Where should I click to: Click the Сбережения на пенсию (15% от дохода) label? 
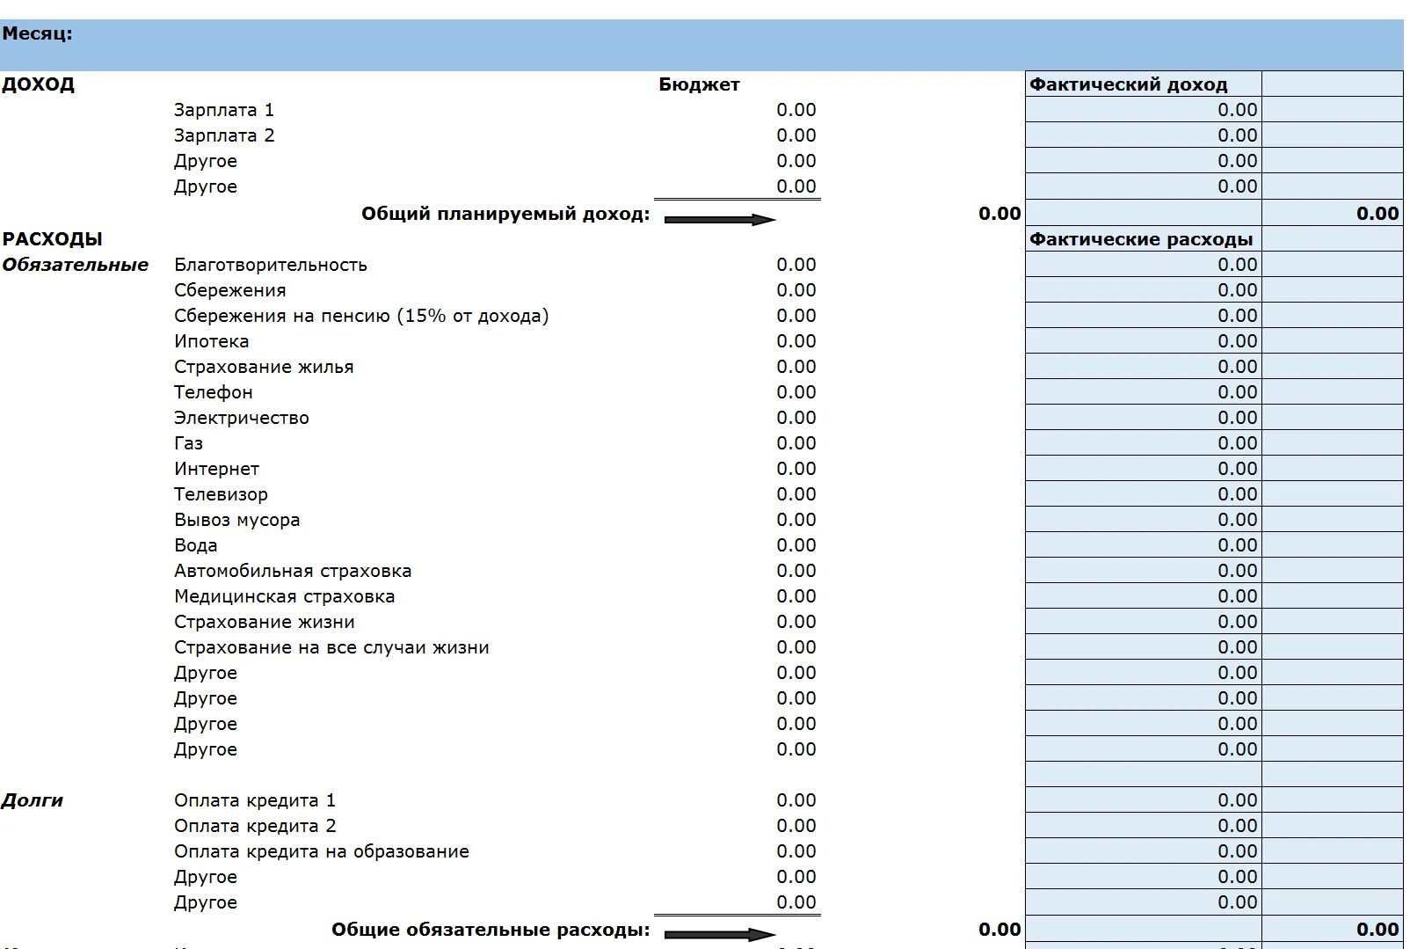tap(361, 316)
